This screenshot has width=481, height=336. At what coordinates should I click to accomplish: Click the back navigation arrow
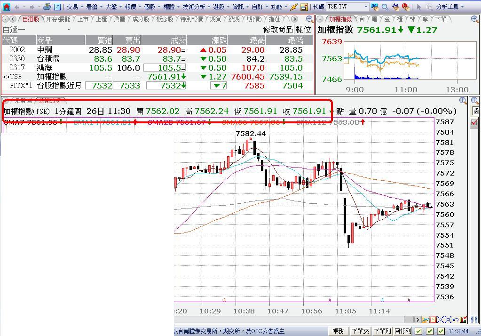pos(17,7)
